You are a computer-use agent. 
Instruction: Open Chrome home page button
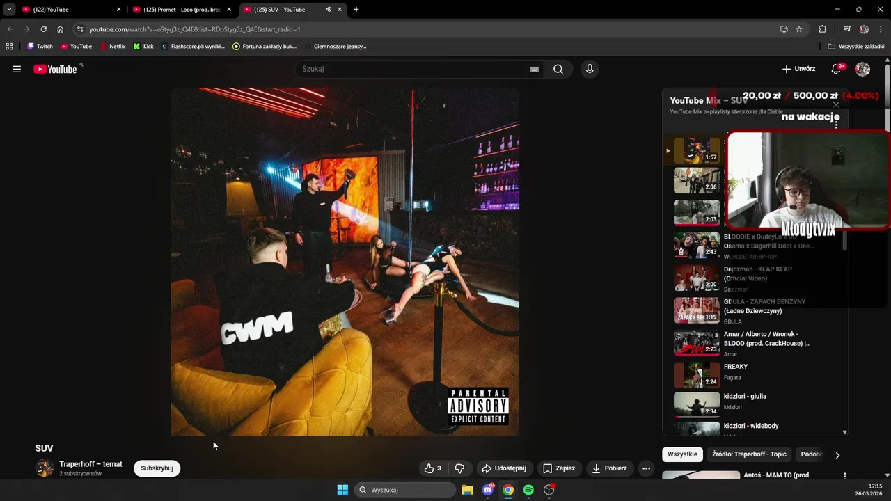pyautogui.click(x=60, y=29)
